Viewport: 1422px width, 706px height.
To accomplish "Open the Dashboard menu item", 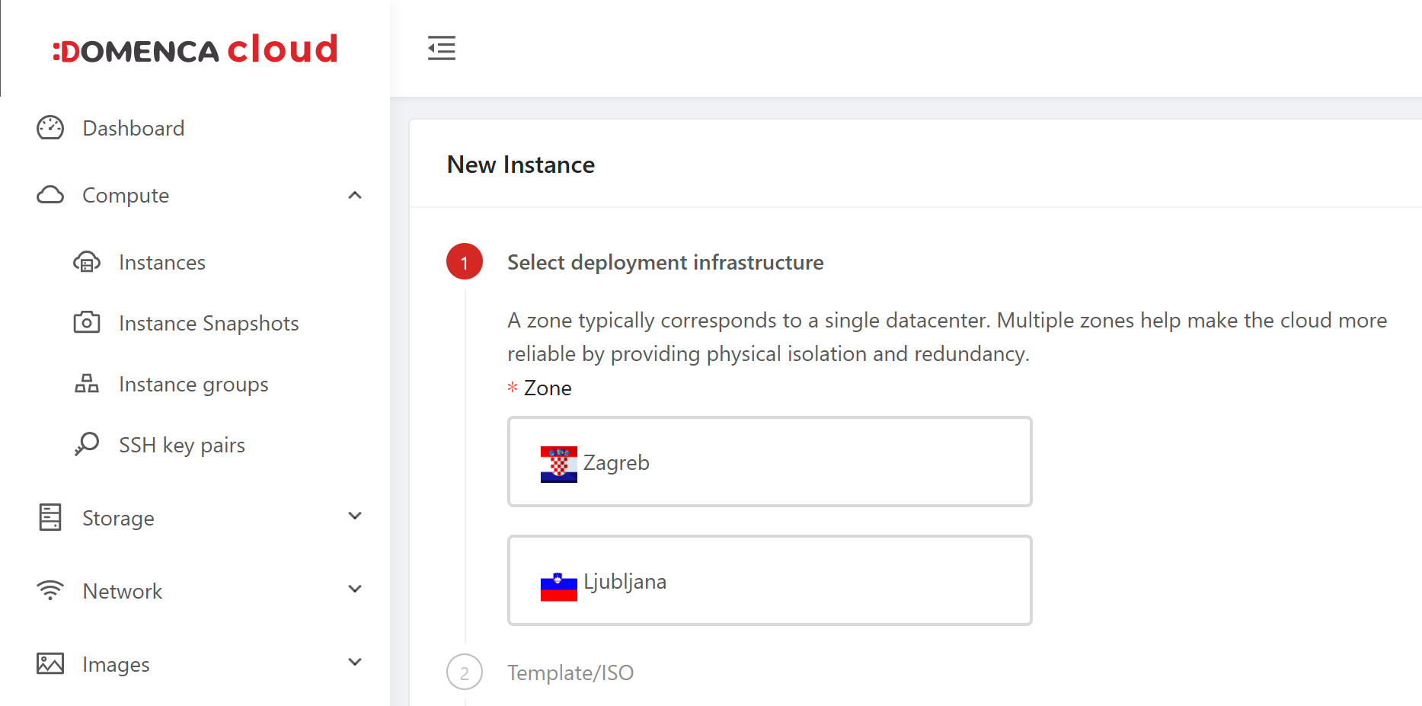I will point(133,128).
